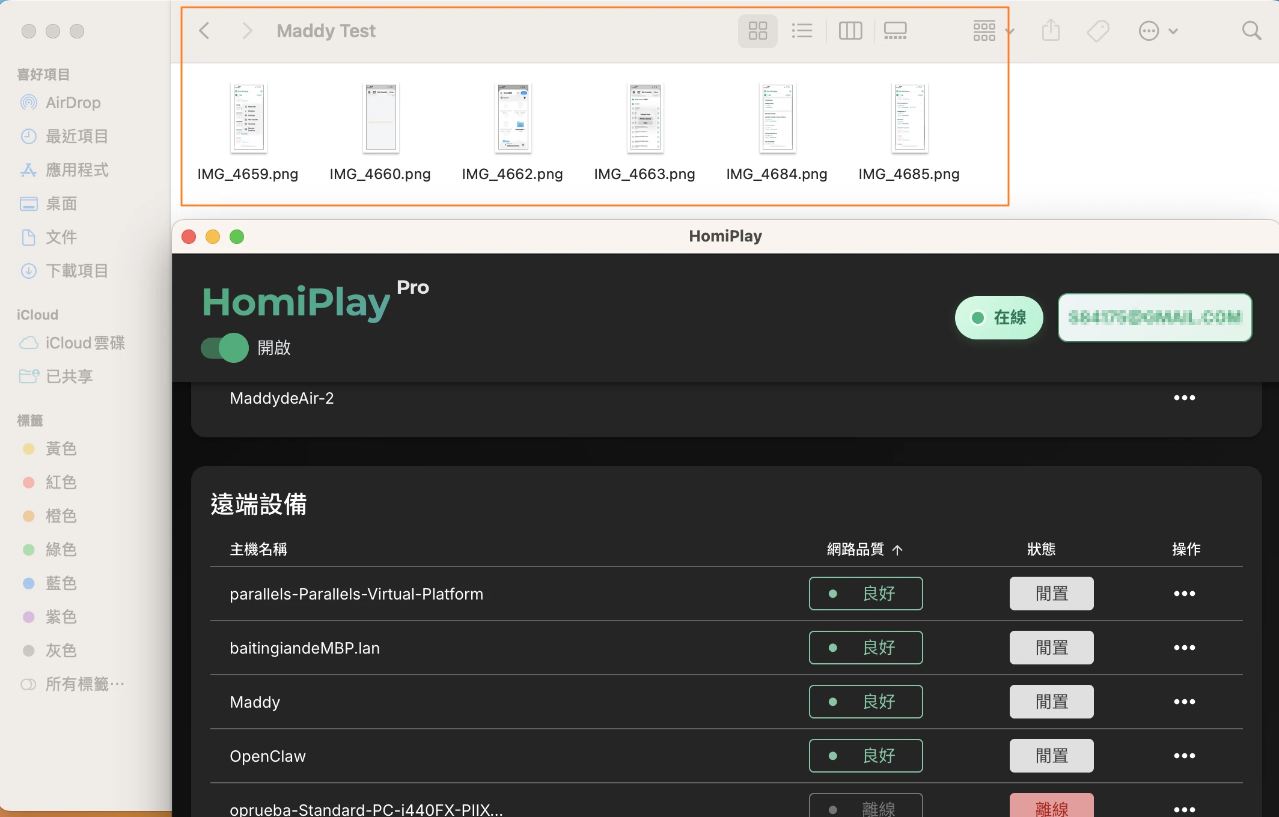Switch Finder to icon view
This screenshot has width=1279, height=817.
[x=757, y=31]
